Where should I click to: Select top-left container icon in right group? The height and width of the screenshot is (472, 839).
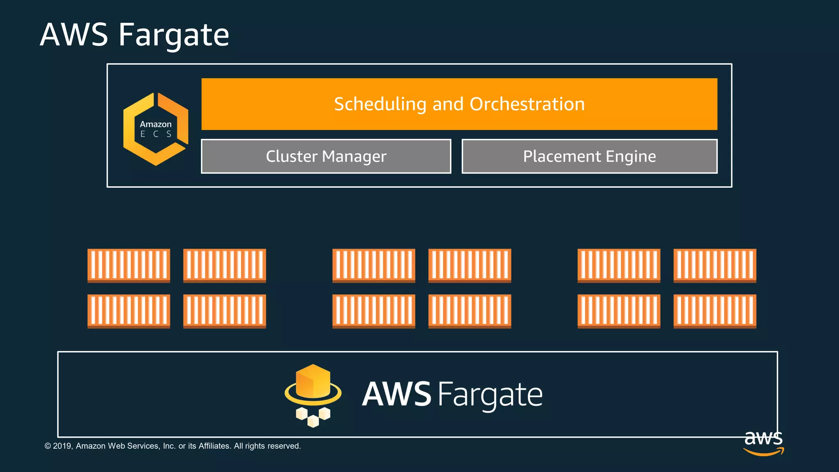tap(619, 265)
